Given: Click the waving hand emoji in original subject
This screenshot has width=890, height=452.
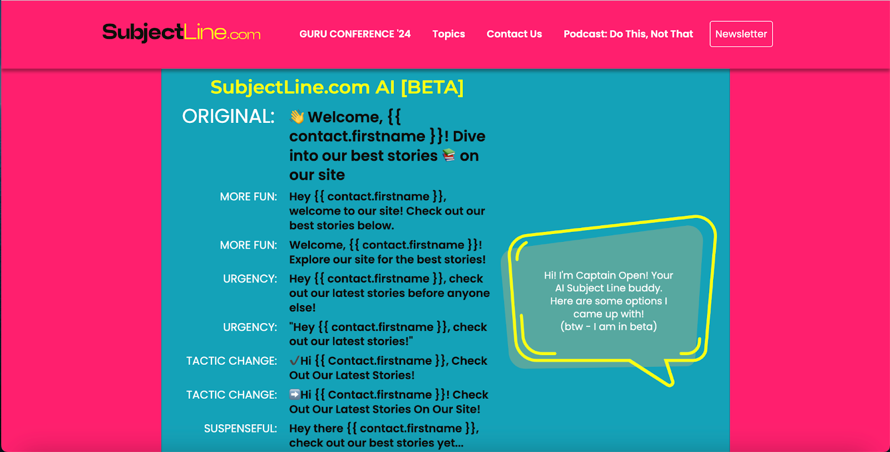Looking at the screenshot, I should [297, 117].
